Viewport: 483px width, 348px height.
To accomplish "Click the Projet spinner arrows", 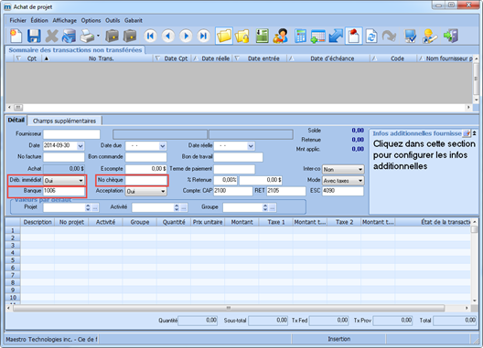I will pos(88,207).
